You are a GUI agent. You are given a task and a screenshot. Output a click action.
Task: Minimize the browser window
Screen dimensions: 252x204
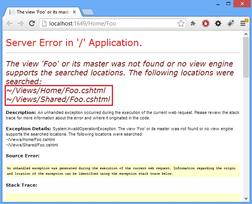click(x=218, y=4)
